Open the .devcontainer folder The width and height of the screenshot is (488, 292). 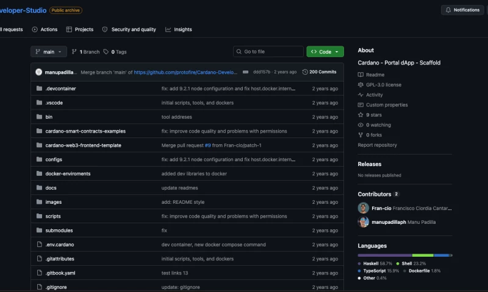[x=60, y=89]
